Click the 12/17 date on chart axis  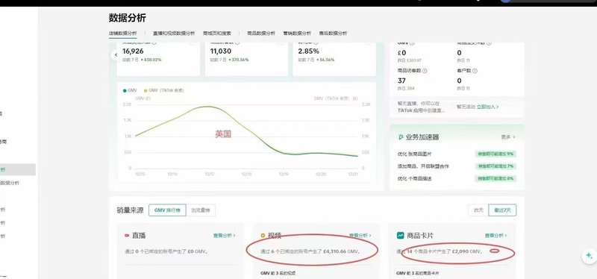coord(210,174)
